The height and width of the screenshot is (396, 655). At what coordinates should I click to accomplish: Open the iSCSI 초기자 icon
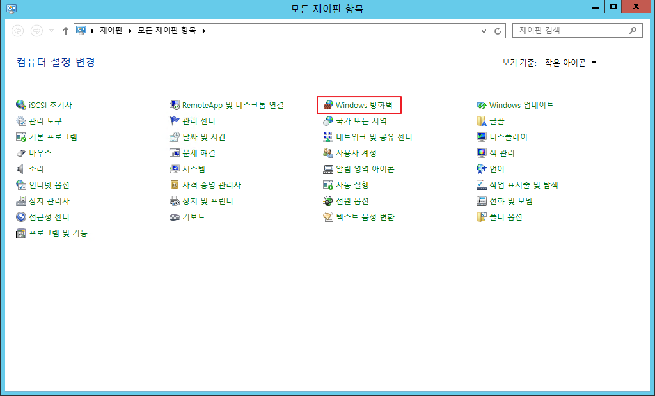(21, 105)
